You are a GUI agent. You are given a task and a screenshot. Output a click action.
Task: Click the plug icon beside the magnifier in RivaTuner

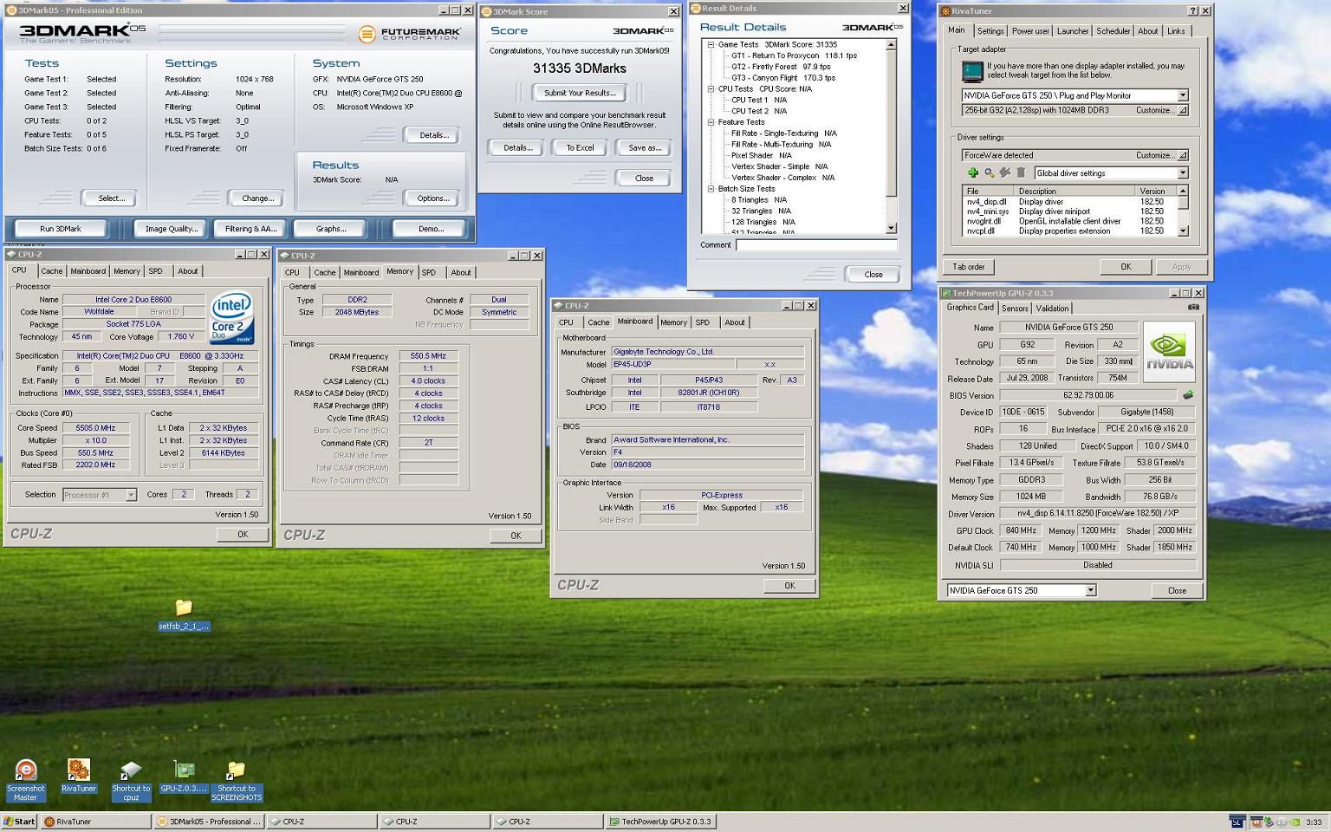coord(1004,172)
